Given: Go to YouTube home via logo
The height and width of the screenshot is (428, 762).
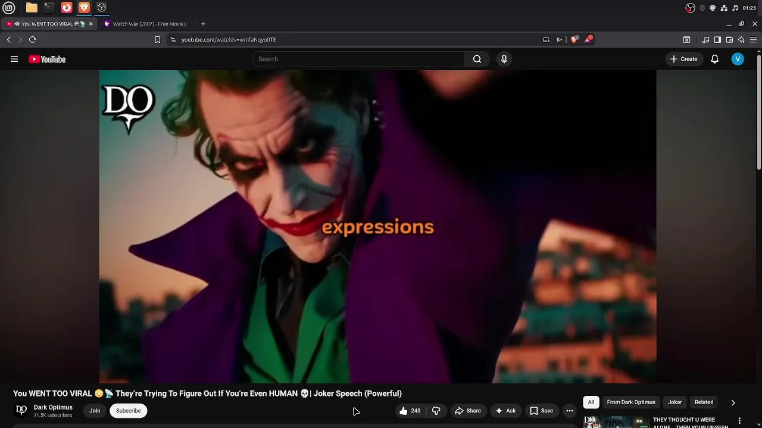Looking at the screenshot, I should tap(47, 59).
